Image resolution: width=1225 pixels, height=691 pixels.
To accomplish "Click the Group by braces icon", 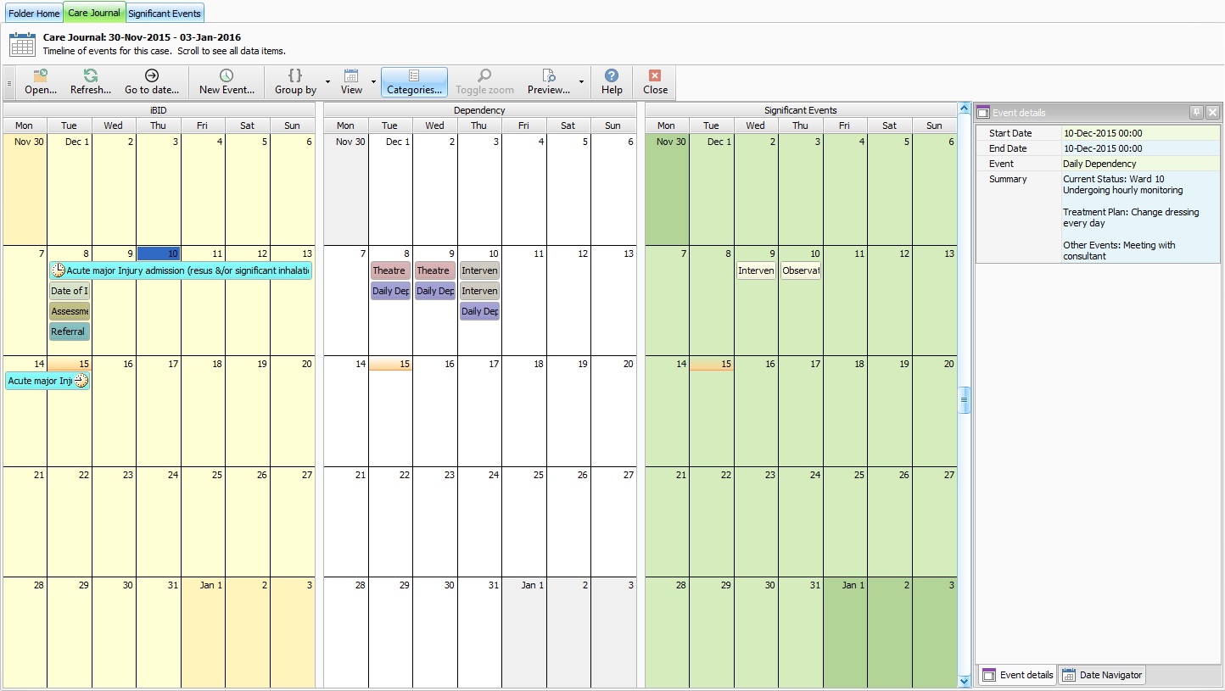I will point(295,76).
